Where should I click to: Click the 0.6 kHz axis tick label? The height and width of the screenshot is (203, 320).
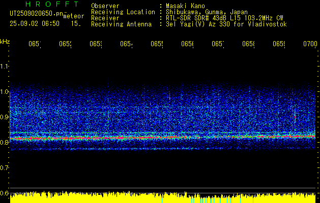tap(4, 193)
